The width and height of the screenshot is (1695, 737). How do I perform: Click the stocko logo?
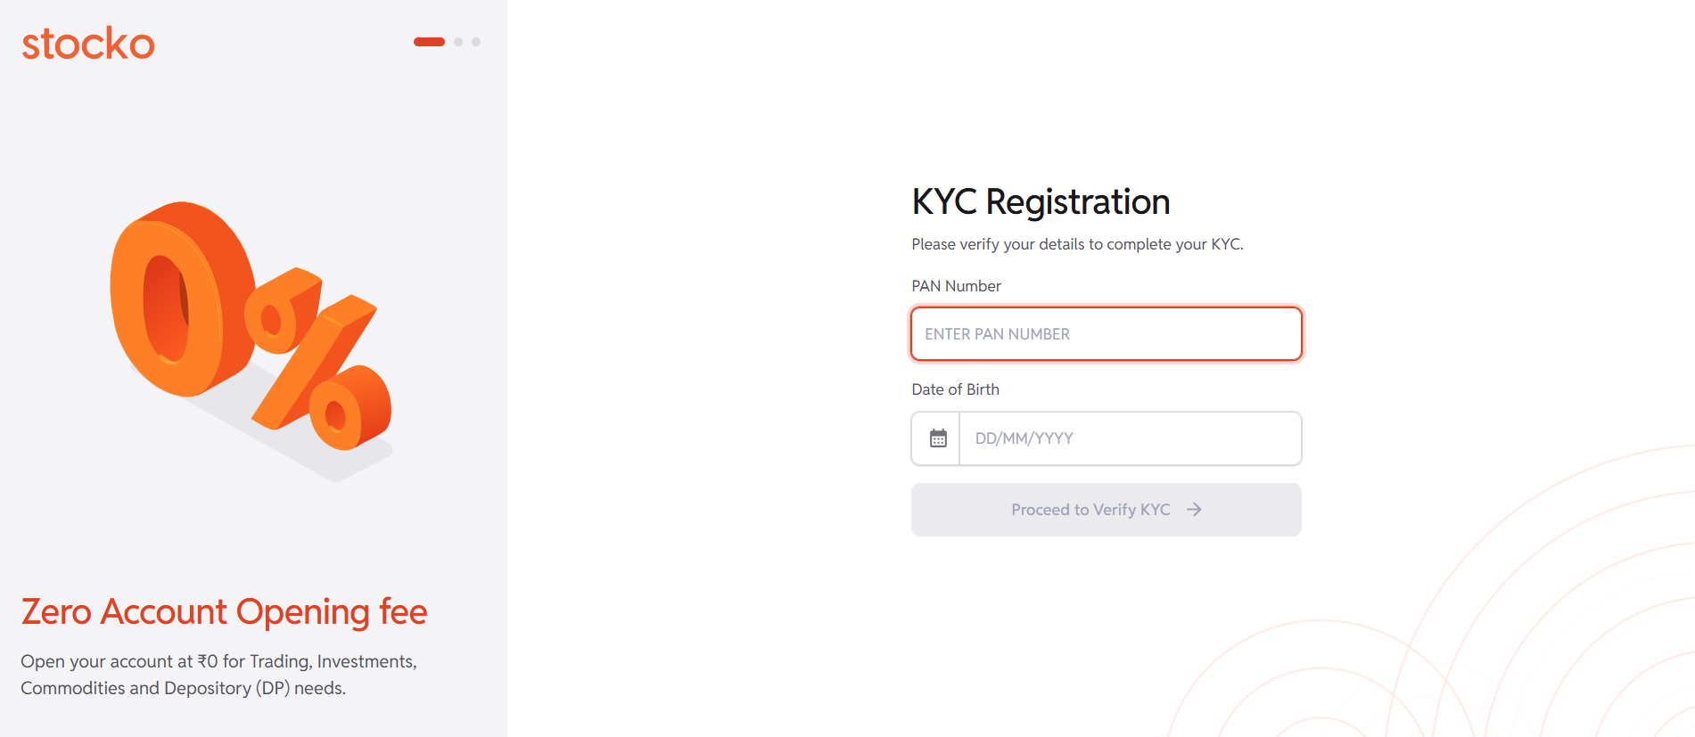[x=88, y=44]
